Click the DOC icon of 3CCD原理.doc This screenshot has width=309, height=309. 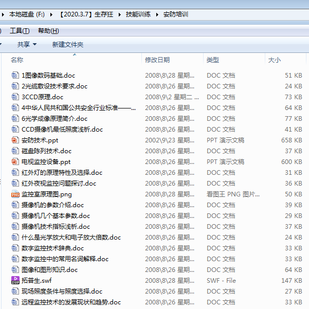pos(15,97)
